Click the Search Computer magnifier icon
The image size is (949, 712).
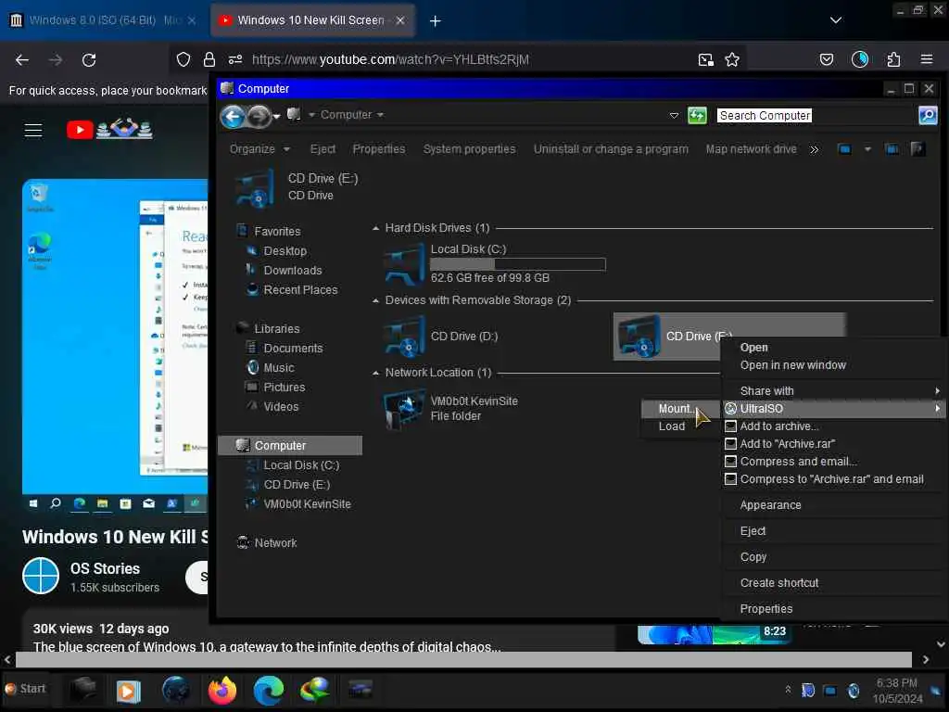(x=928, y=115)
